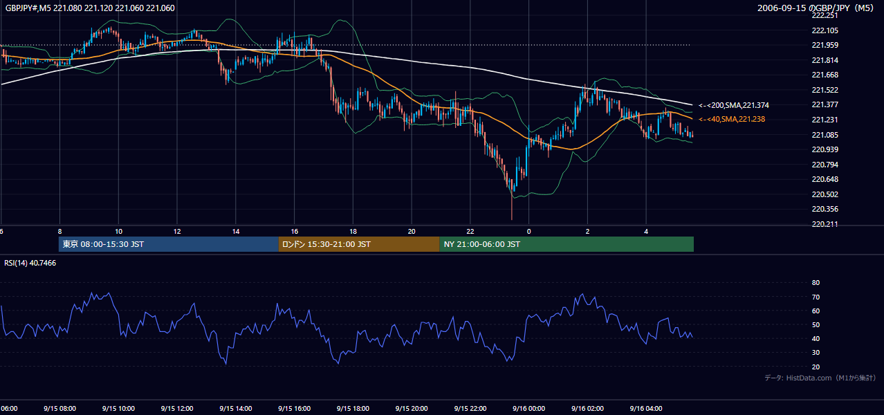Image resolution: width=884 pixels, height=415 pixels.
Task: Click the 2006-09-15 GBP/JPY (M5) title
Action: coord(816,8)
